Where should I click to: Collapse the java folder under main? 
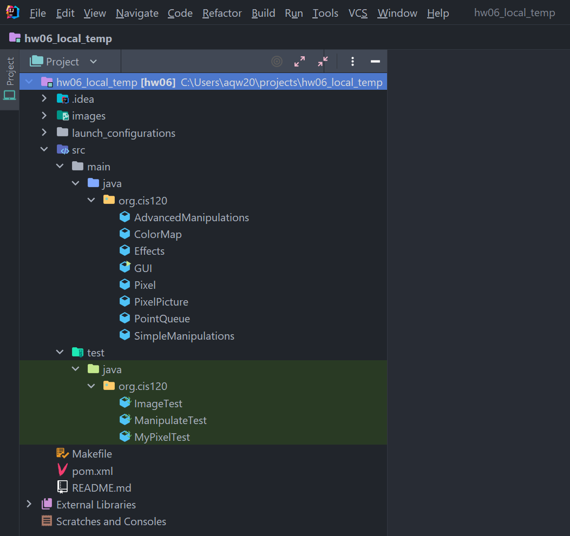(x=76, y=183)
